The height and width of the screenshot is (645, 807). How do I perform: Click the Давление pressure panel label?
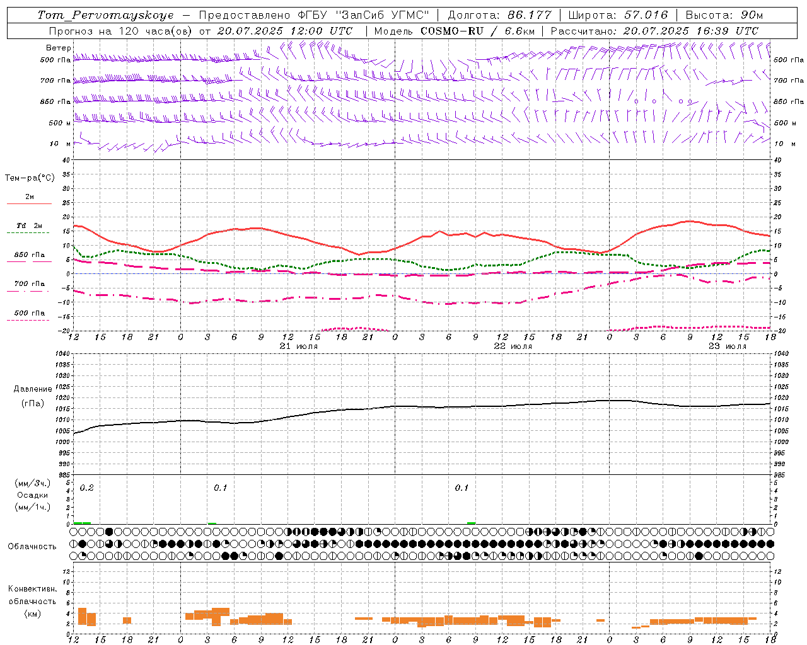[32, 389]
